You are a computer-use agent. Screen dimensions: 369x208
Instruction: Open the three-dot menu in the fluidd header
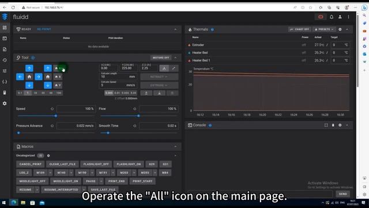(x=348, y=17)
